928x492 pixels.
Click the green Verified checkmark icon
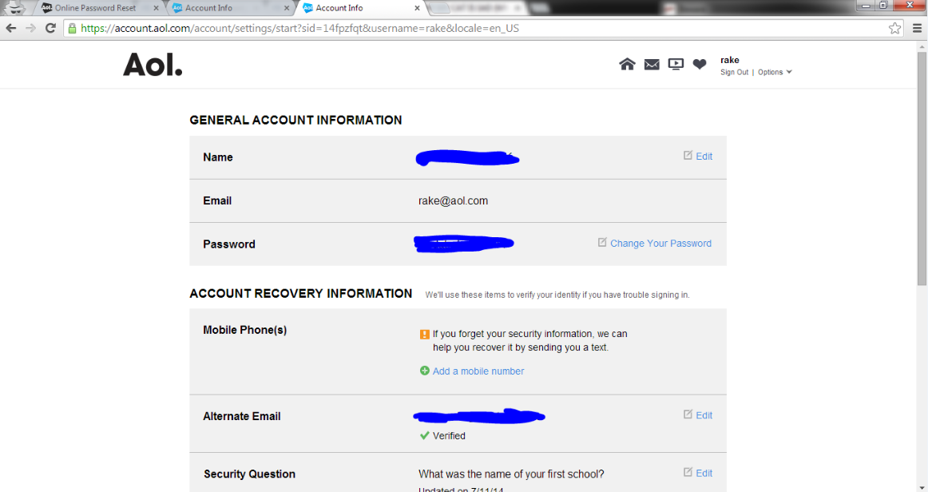point(424,436)
